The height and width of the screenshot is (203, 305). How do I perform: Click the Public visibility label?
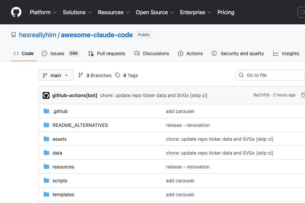coord(144,35)
